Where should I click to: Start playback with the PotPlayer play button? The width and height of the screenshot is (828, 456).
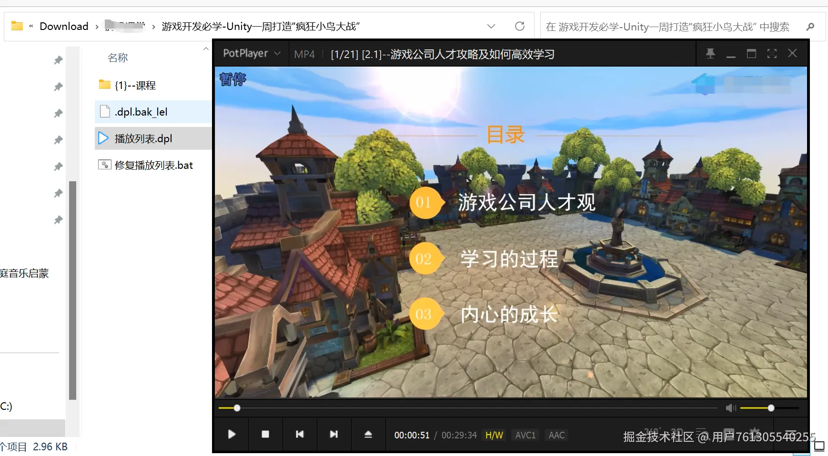pyautogui.click(x=232, y=434)
